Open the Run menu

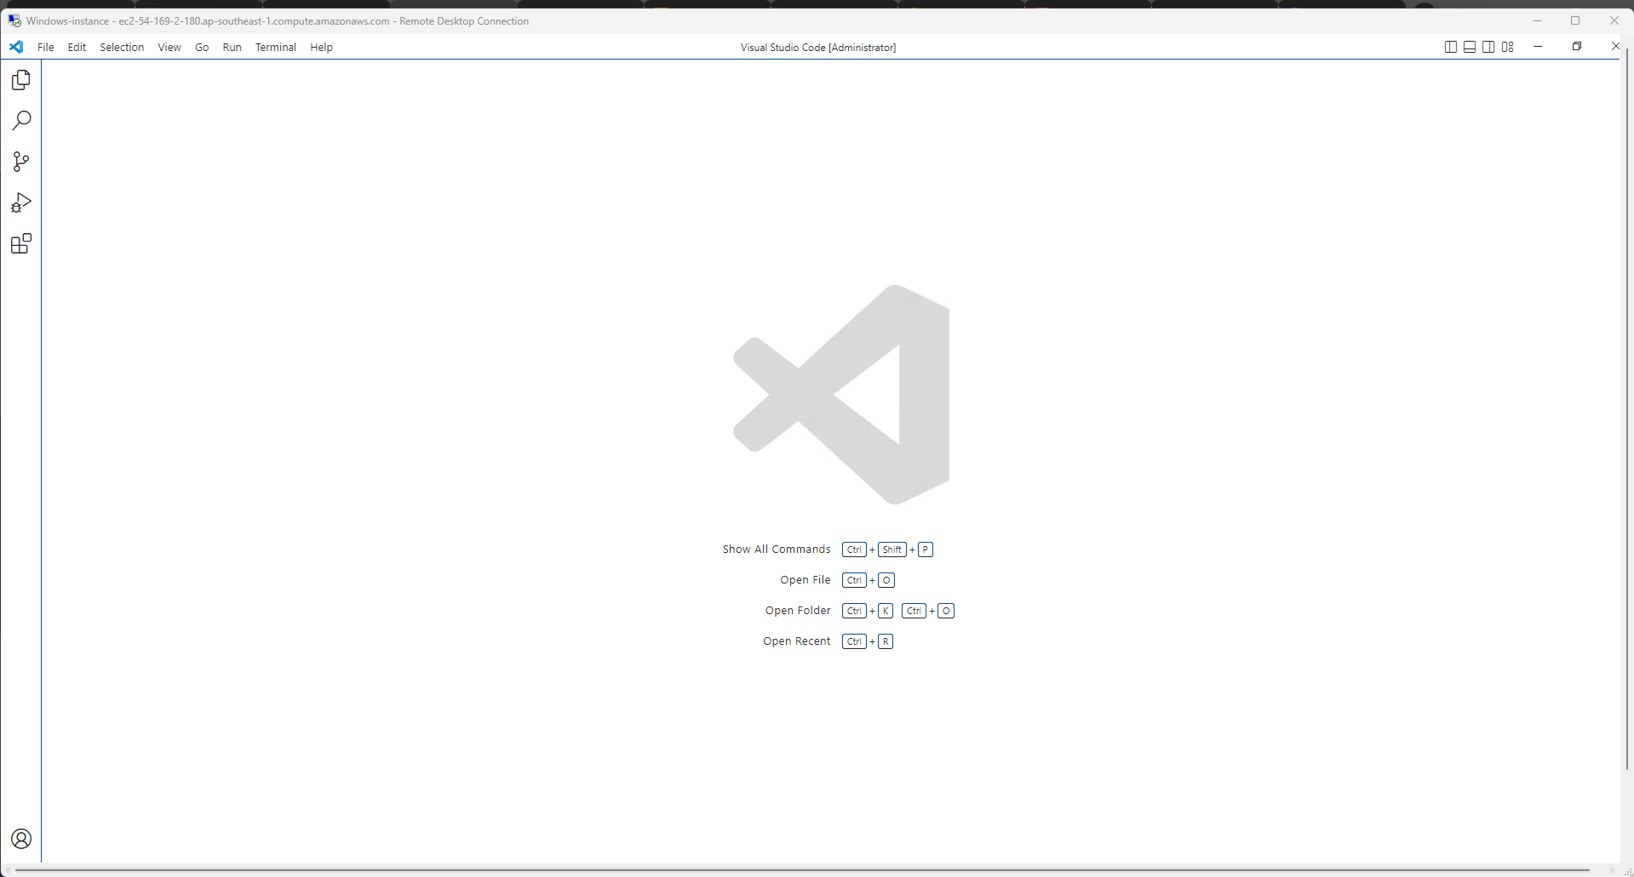(x=232, y=47)
